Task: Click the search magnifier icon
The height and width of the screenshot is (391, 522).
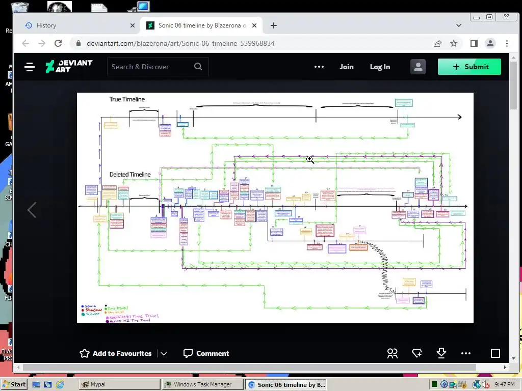Action: [198, 67]
